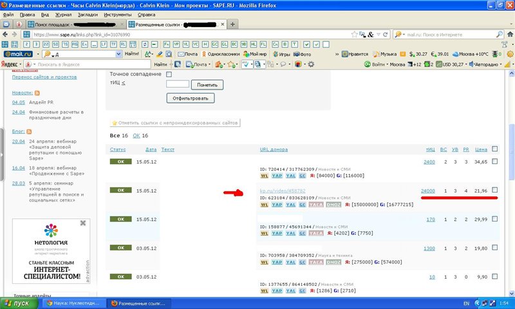Show hidden toolbar items with the » chevron
Viewport: 515px width, 309px height.
337,54
